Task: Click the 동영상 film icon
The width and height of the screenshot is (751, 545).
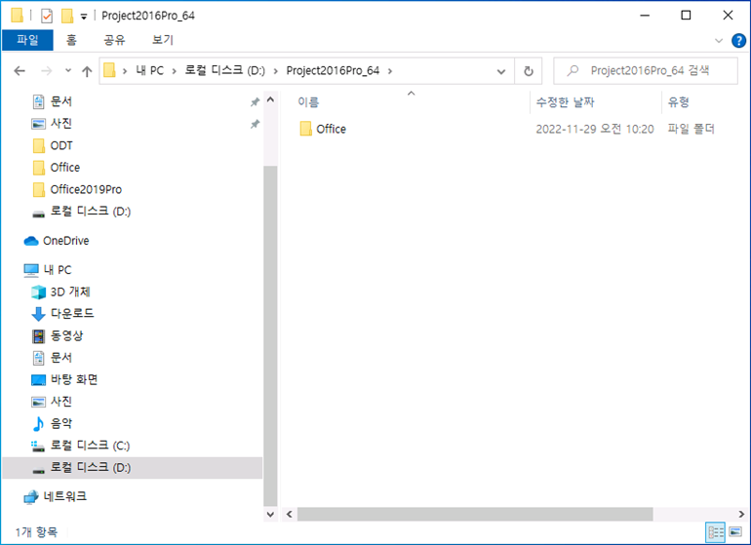Action: [38, 336]
